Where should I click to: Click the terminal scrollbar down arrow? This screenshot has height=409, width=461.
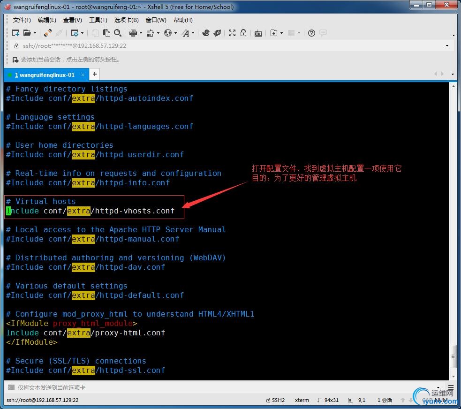(x=453, y=376)
